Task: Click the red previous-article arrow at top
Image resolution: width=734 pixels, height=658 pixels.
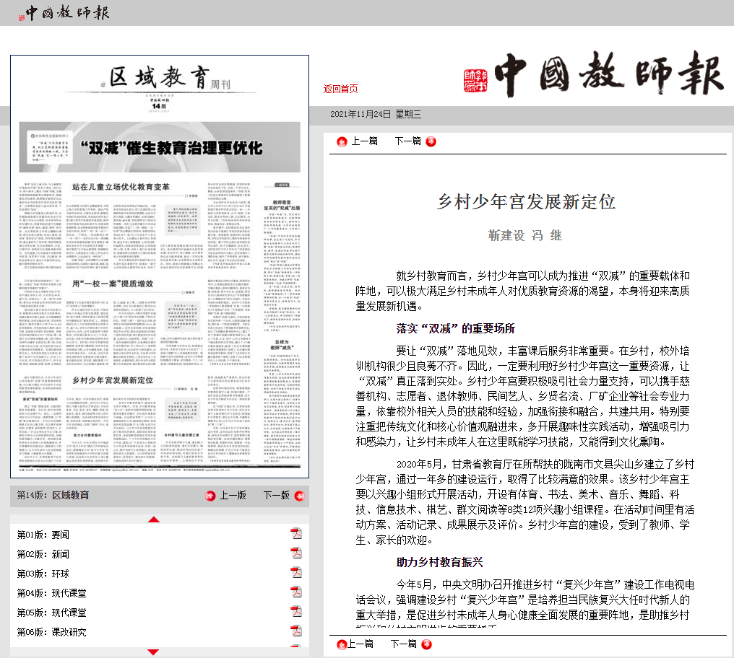Action: [x=342, y=141]
